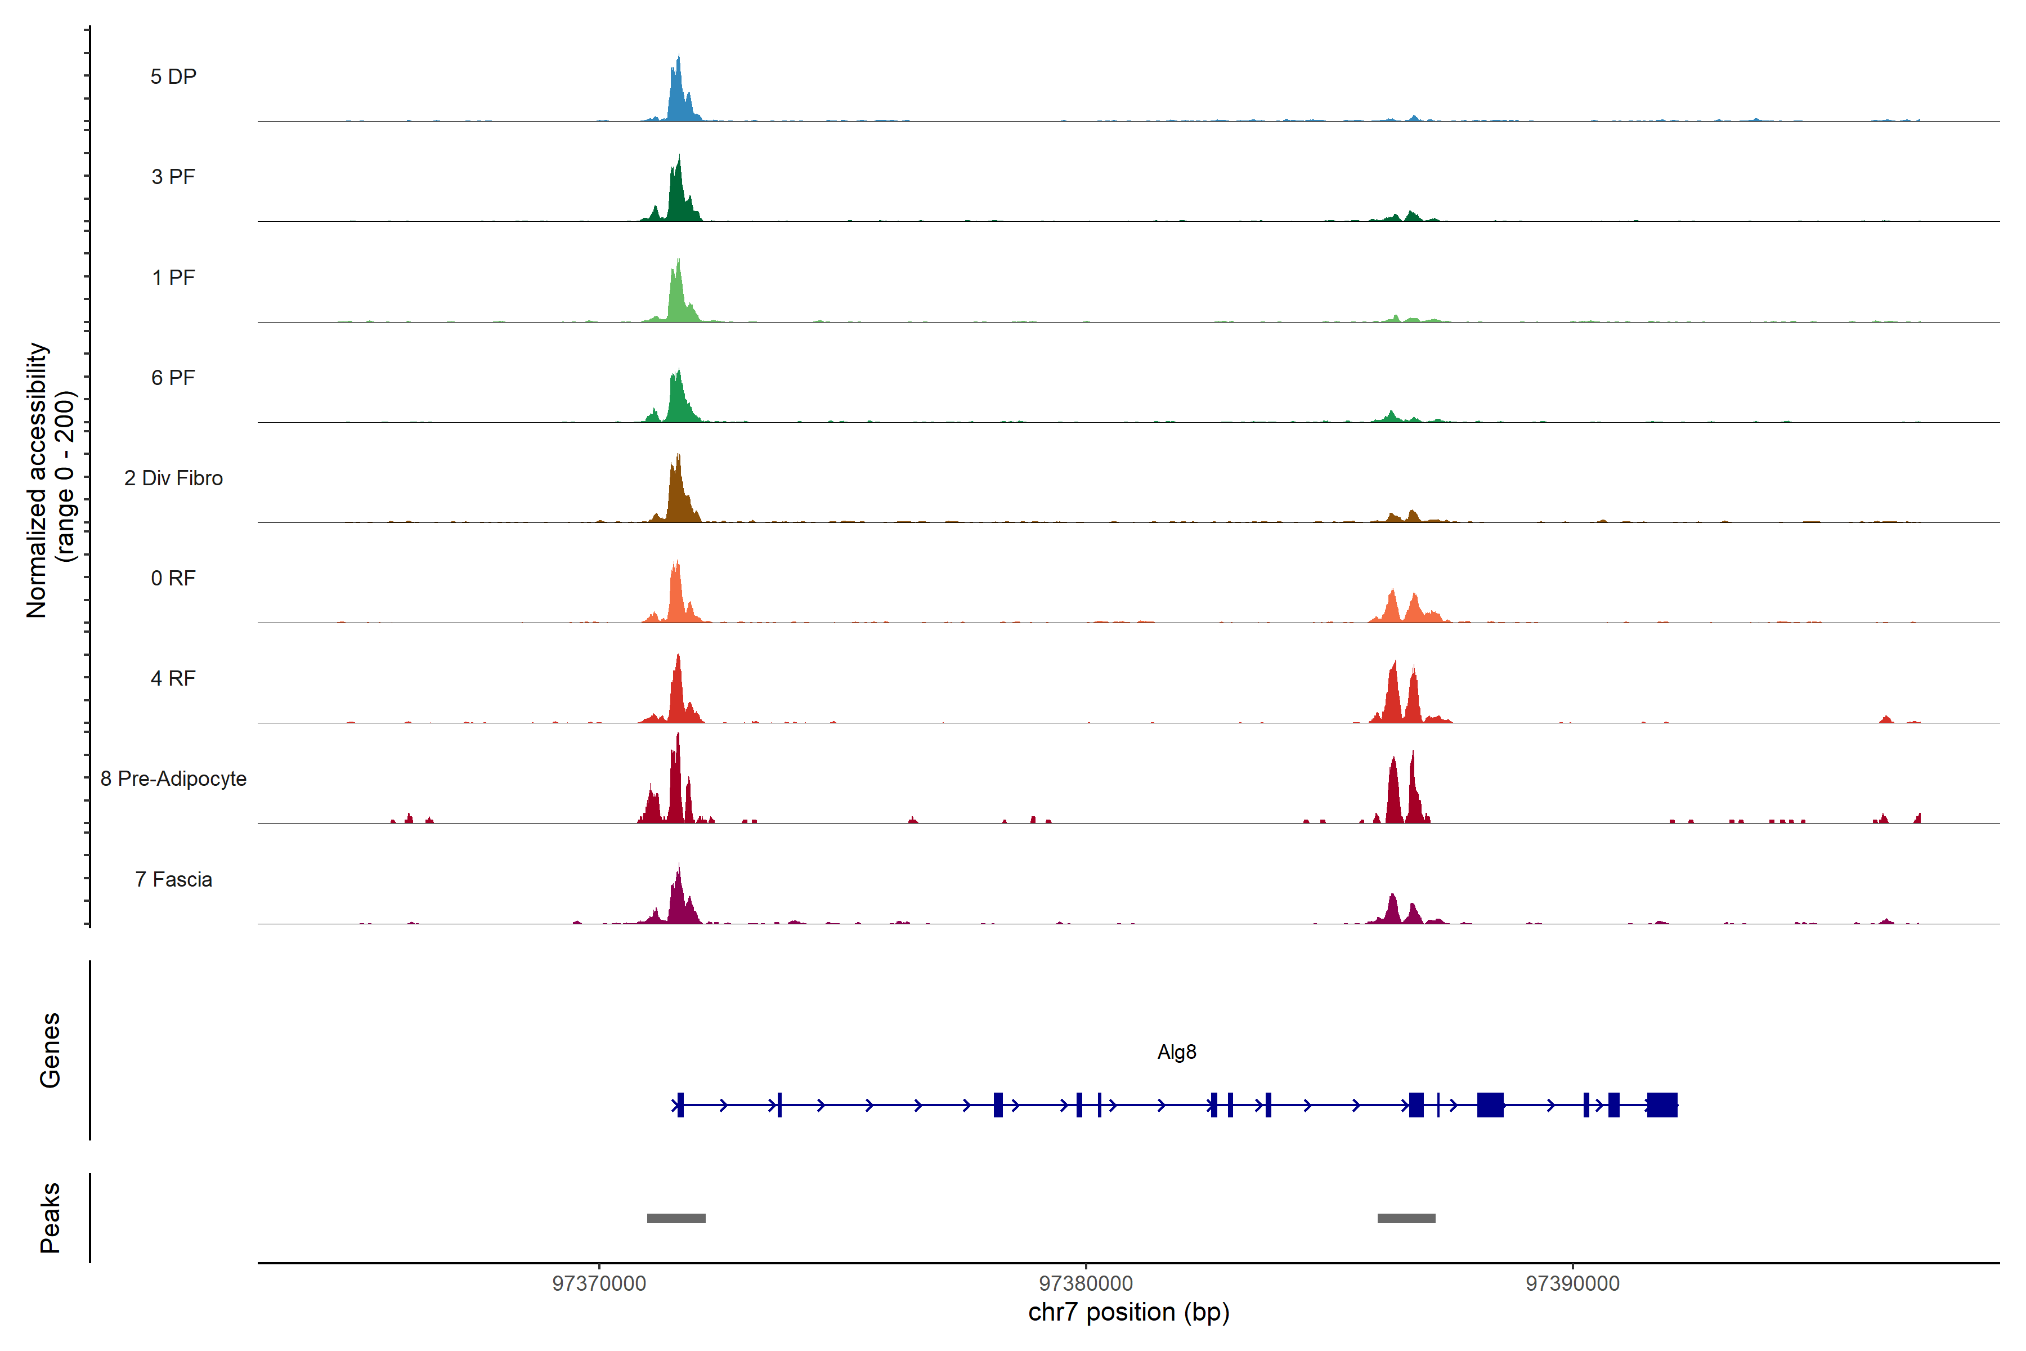Click the 97390000 axis tick label
This screenshot has width=2026, height=1351.
pyautogui.click(x=1572, y=1284)
